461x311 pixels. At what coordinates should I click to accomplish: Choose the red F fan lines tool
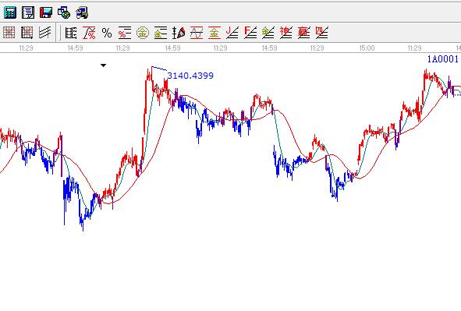[x=250, y=33]
